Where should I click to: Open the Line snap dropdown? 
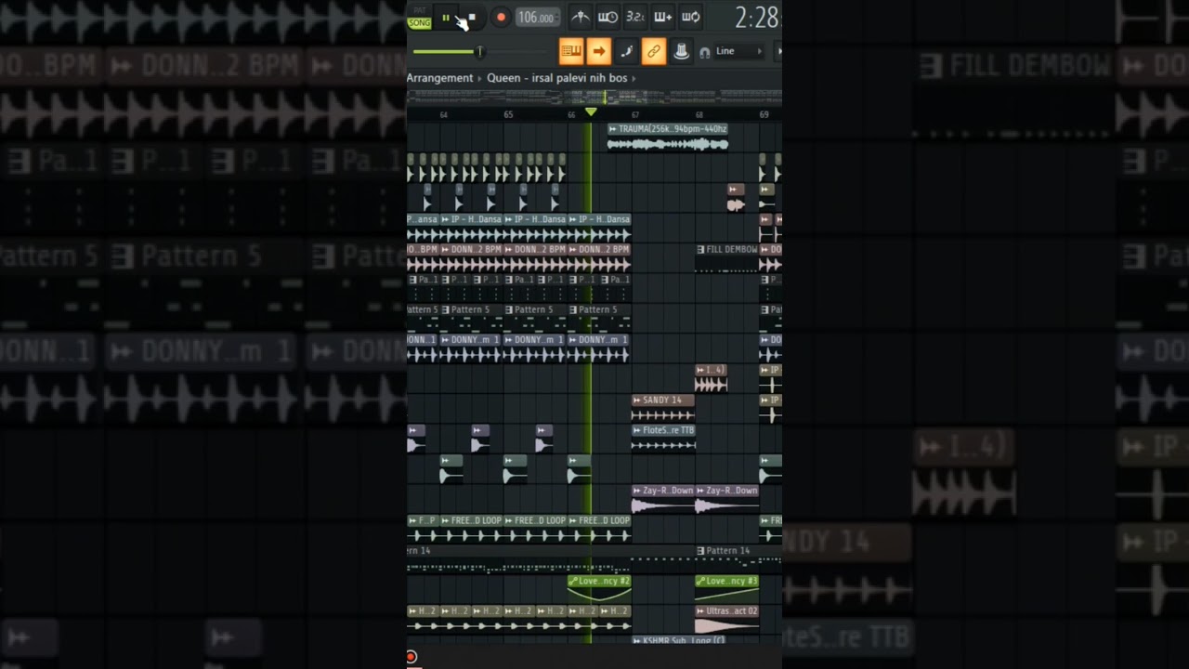(739, 51)
